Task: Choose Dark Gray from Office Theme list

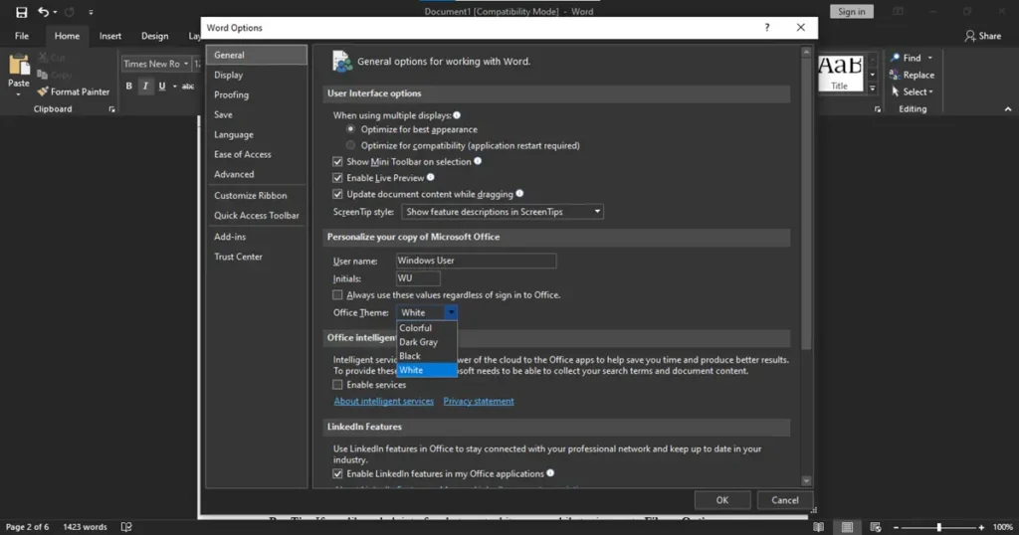Action: tap(426, 342)
